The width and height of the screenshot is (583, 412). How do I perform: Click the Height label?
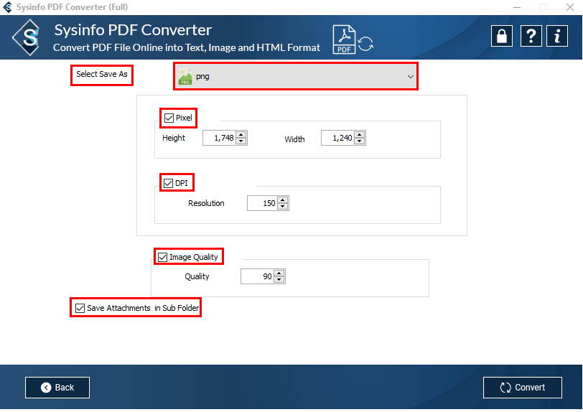pos(174,138)
